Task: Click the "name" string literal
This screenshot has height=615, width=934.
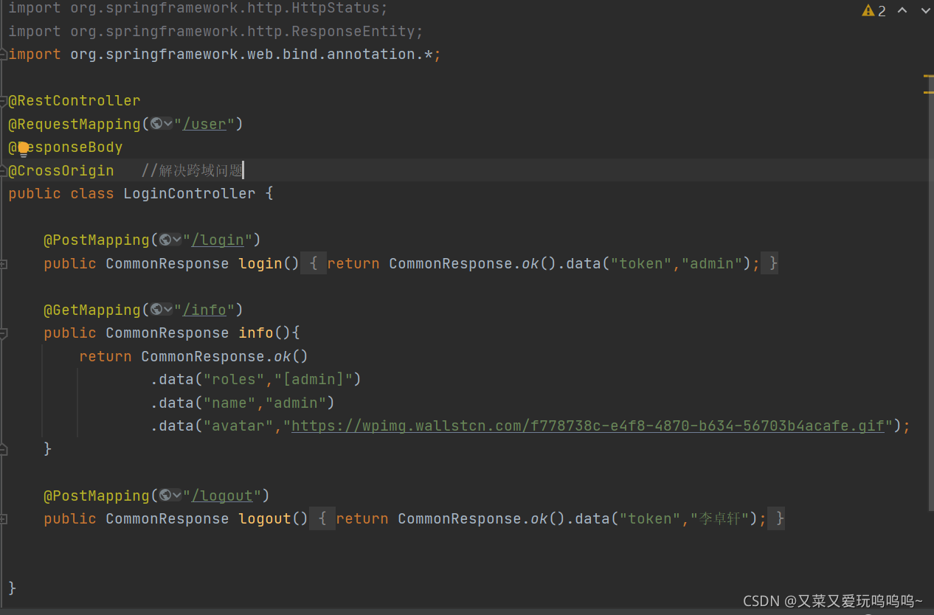Action: pos(229,403)
